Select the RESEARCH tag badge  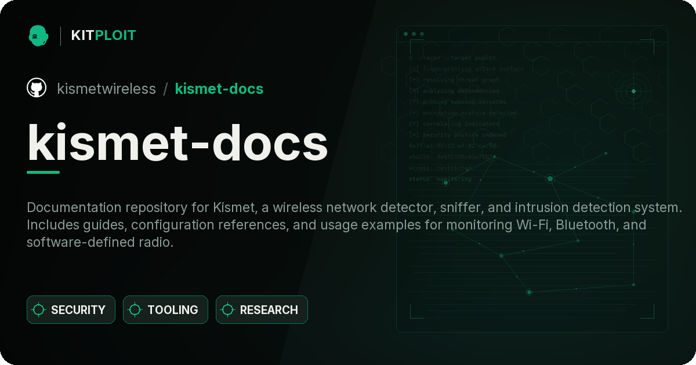pyautogui.click(x=262, y=310)
